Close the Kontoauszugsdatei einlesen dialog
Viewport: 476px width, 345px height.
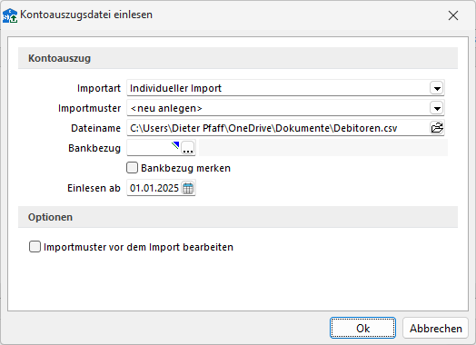(453, 15)
